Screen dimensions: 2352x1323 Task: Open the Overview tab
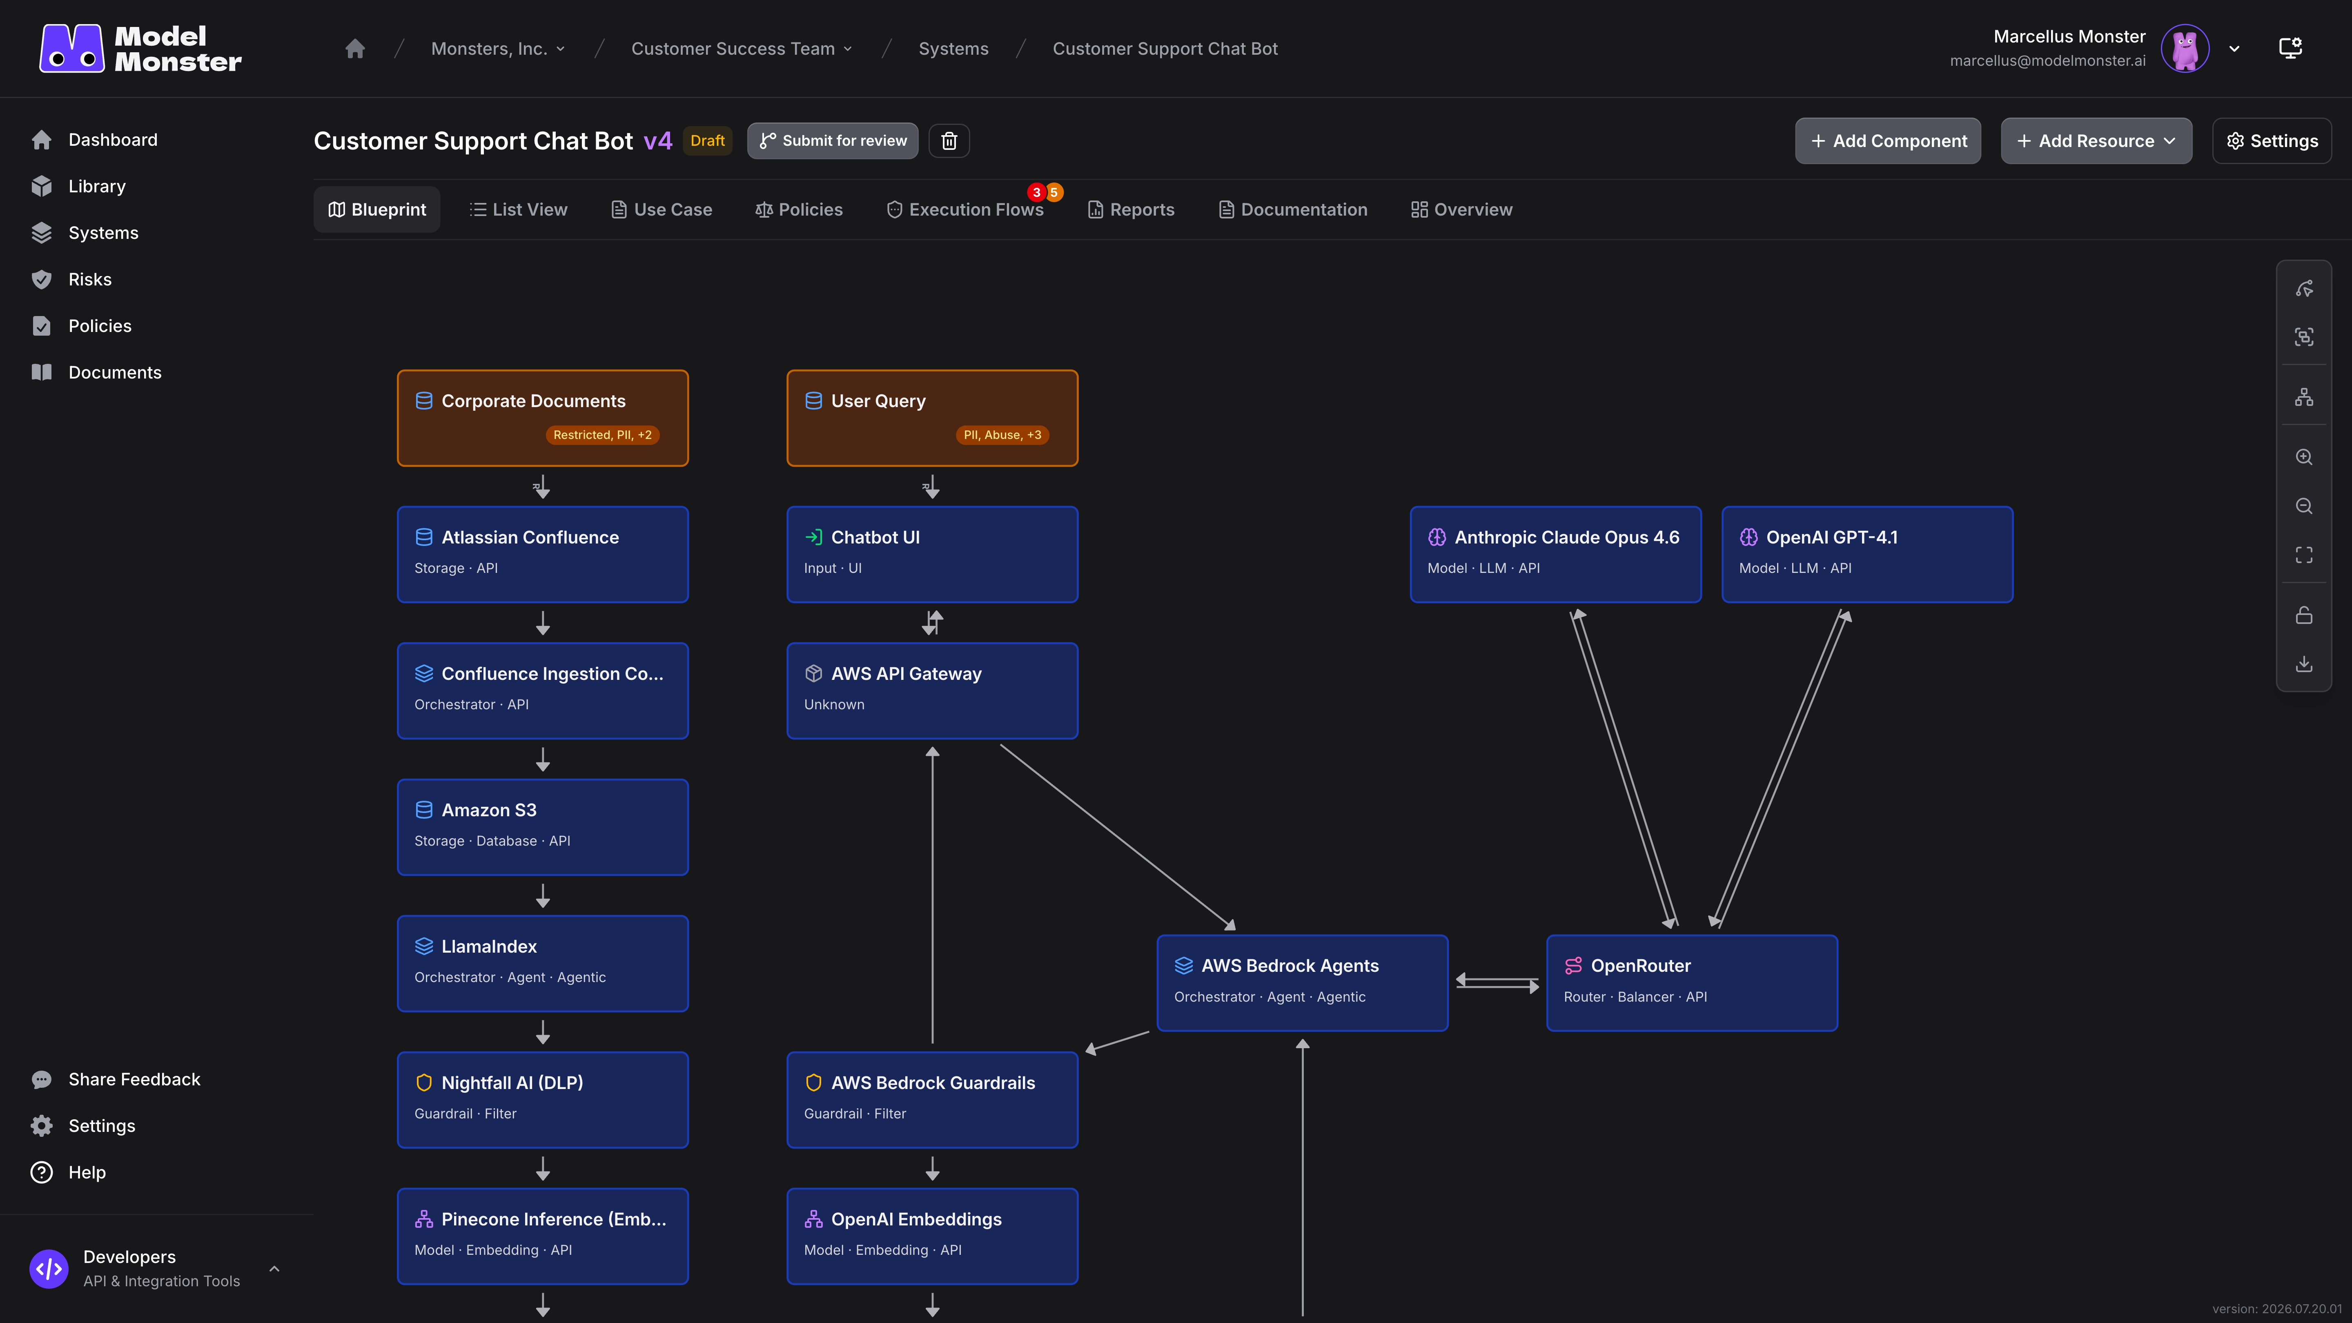pyautogui.click(x=1462, y=209)
